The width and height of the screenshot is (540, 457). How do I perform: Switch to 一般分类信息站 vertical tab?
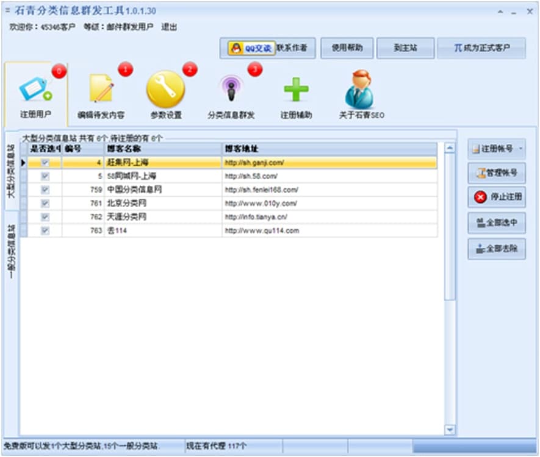[x=11, y=252]
